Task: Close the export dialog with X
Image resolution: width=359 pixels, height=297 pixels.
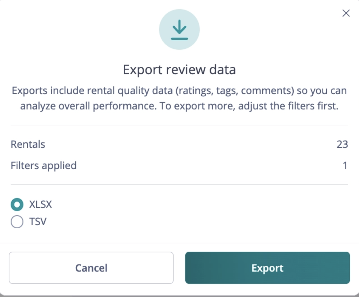Action: point(346,13)
